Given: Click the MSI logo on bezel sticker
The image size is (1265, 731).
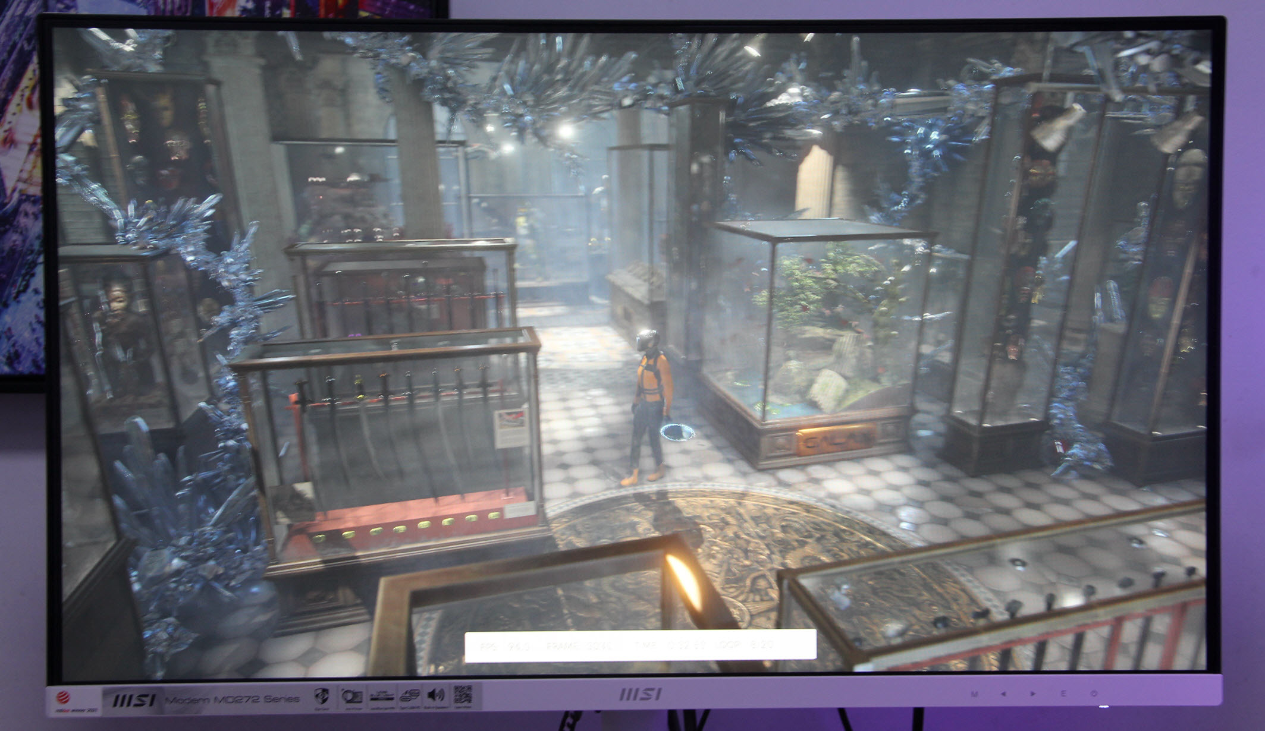Looking at the screenshot, I should pyautogui.click(x=134, y=701).
